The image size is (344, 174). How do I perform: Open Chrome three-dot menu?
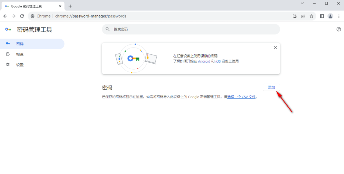tap(339, 16)
